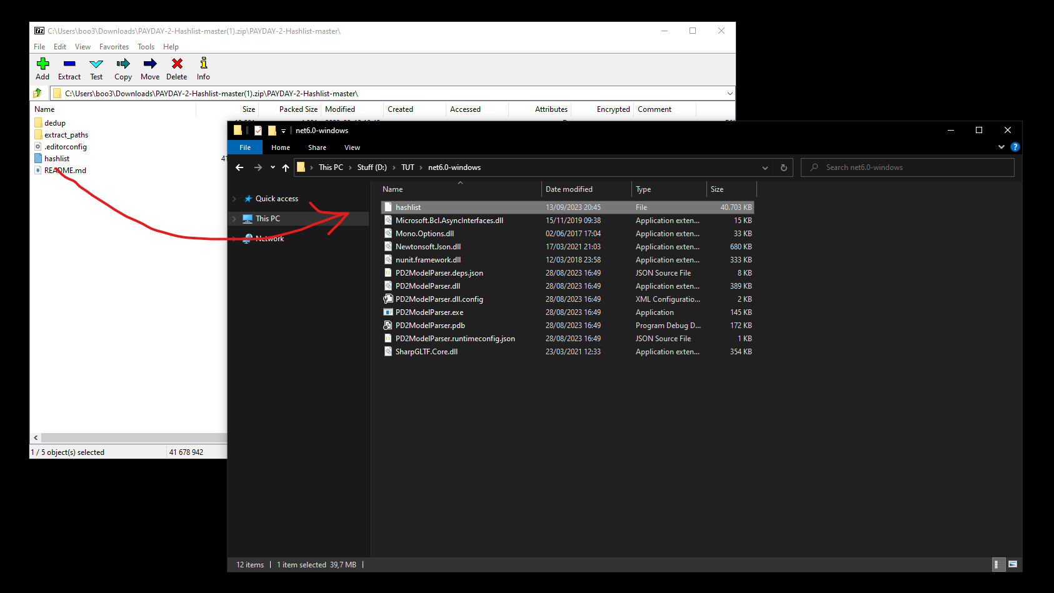Viewport: 1054px width, 593px height.
Task: Expand Quick access in navigation pane
Action: point(234,199)
